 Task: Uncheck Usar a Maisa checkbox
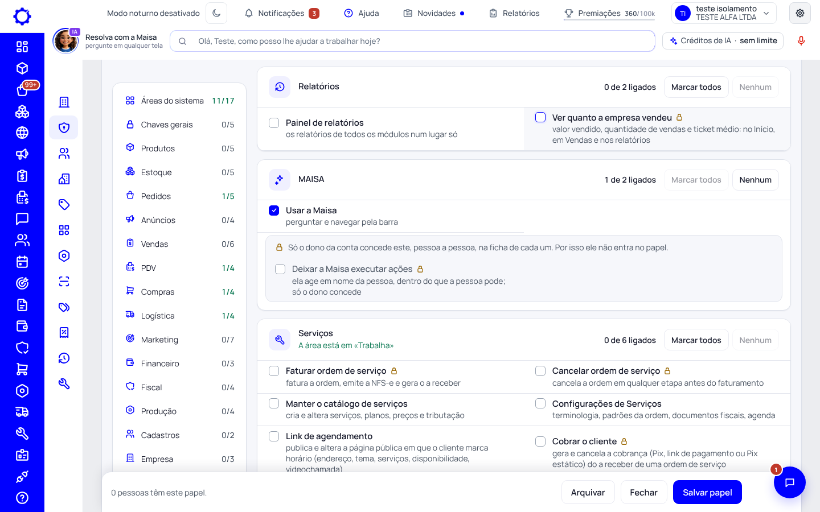pyautogui.click(x=274, y=210)
